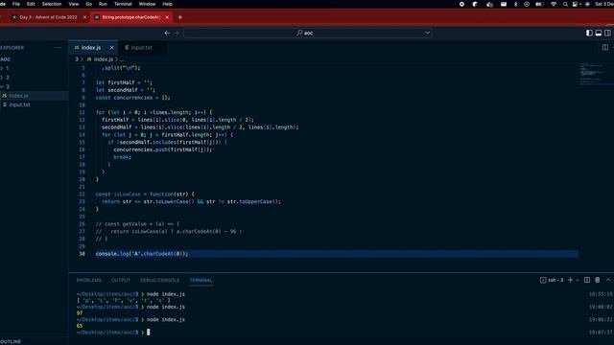This screenshot has height=345, width=614.
Task: Open Control Center in the menu bar
Action: tap(576, 4)
